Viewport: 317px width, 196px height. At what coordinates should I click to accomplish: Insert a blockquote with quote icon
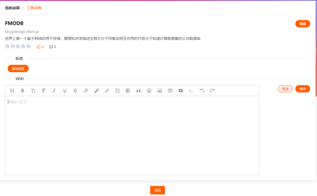tap(138, 91)
